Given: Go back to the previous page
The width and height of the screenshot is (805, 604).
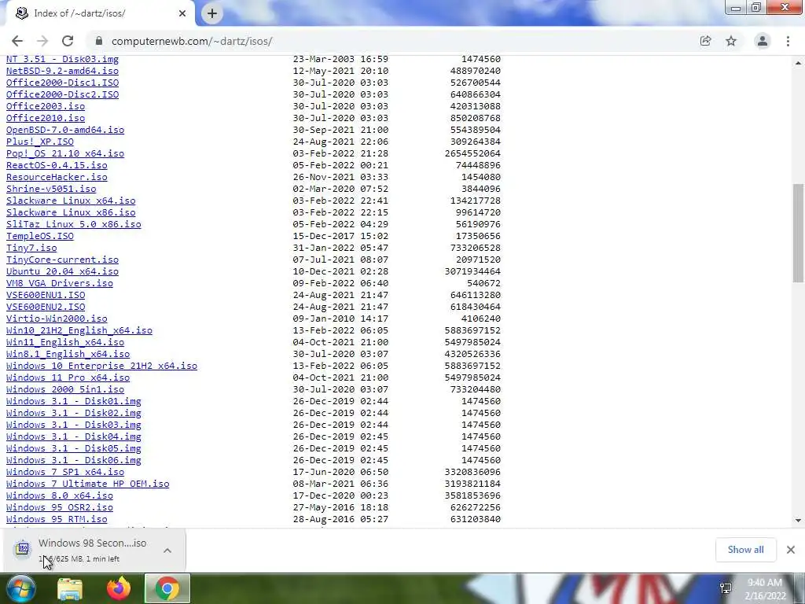Looking at the screenshot, I should 17,41.
